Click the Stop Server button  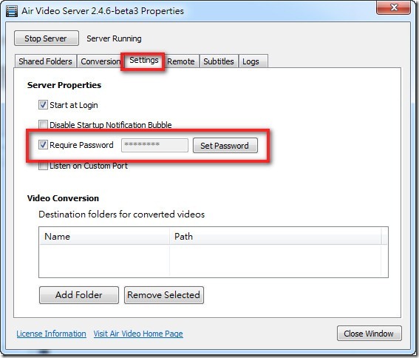point(47,38)
